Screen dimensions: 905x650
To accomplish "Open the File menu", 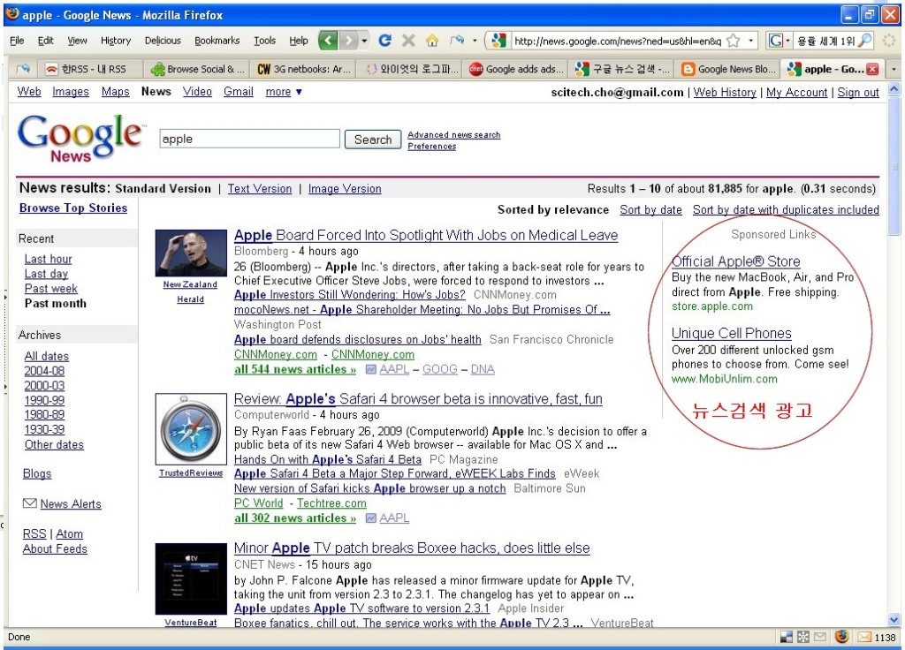I will click(17, 41).
